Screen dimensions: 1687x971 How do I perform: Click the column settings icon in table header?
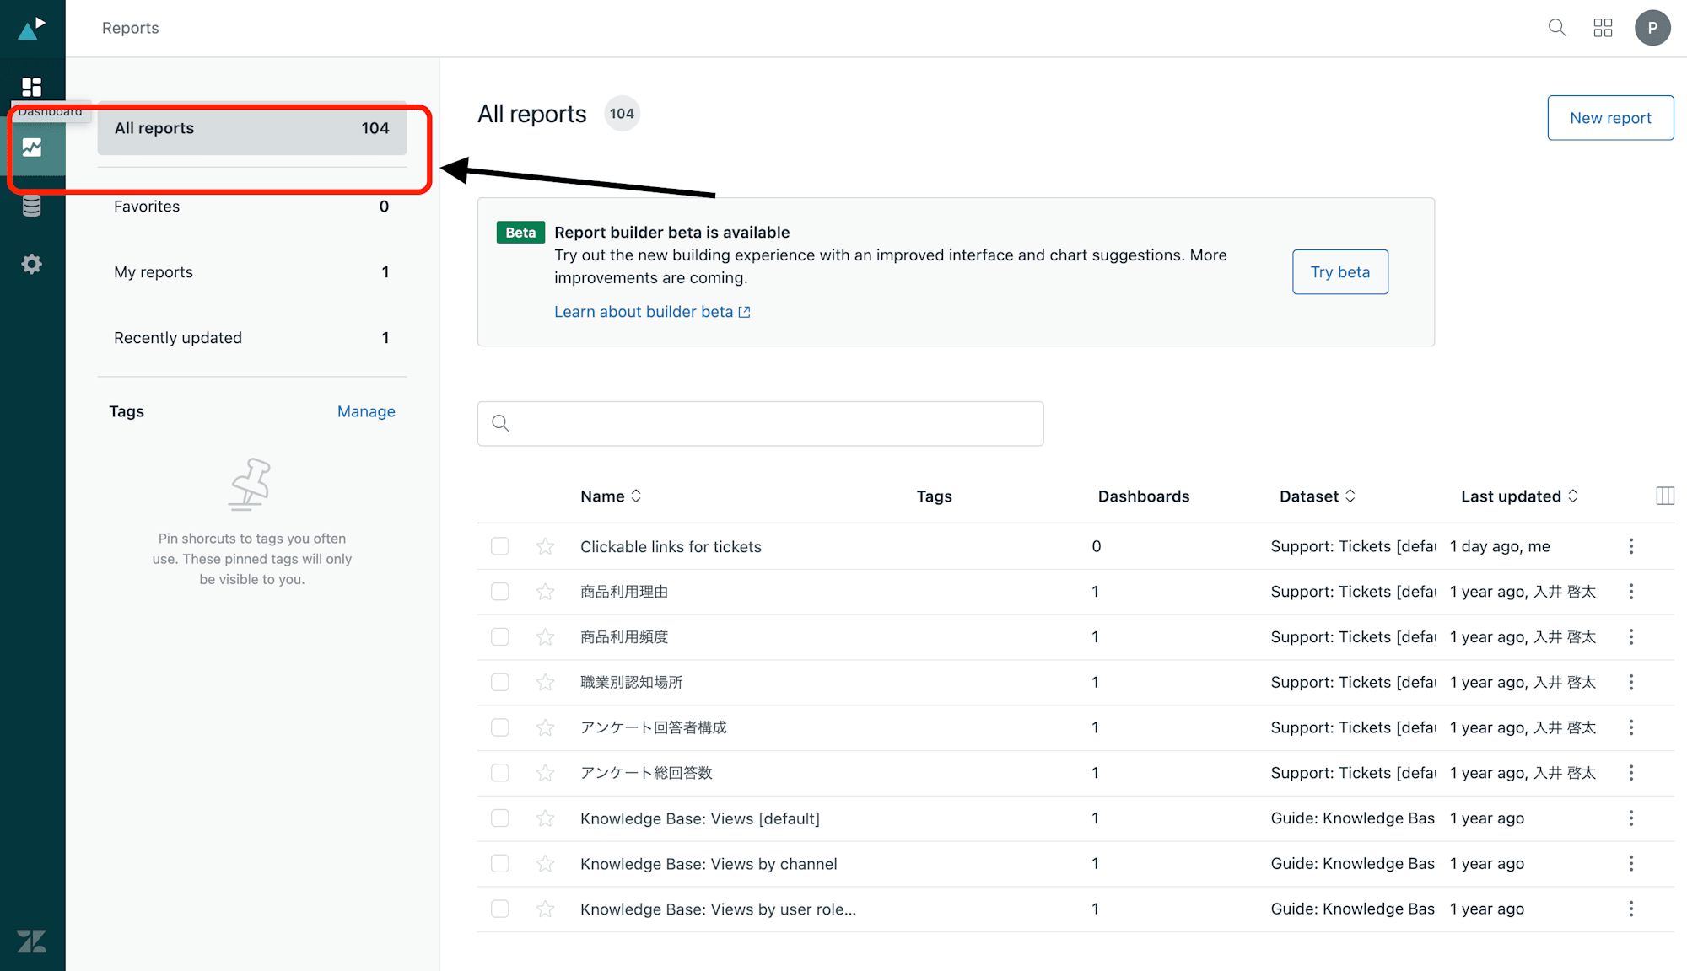pyautogui.click(x=1664, y=496)
